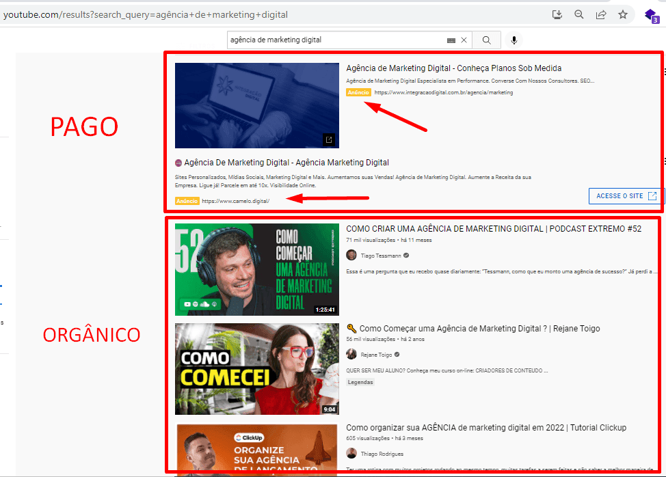Click the YouTube search magnifier button
Screen dimensions: 666x477
point(486,40)
